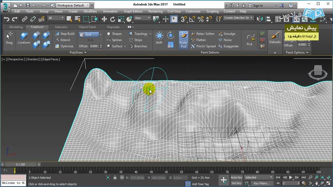Open the Workspace Default dropdown
Screen dimensions: 333x187
coord(73,5)
